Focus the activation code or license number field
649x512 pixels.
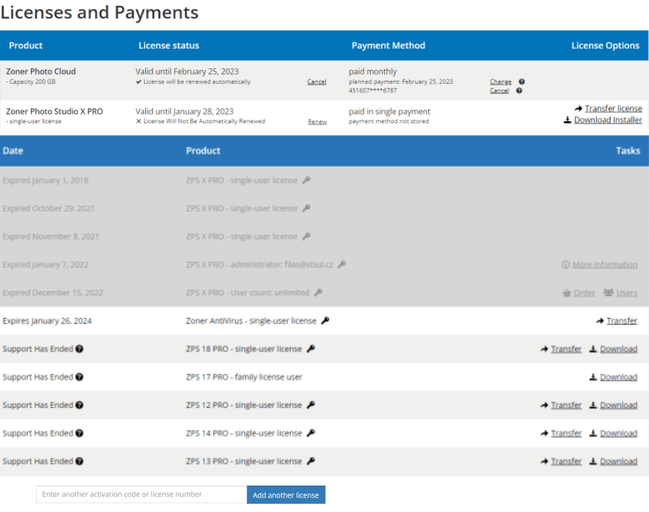tap(142, 494)
